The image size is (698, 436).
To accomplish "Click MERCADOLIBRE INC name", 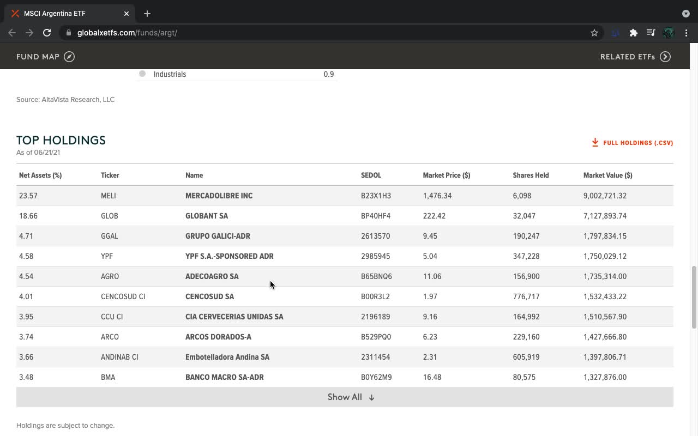I will (x=219, y=196).
